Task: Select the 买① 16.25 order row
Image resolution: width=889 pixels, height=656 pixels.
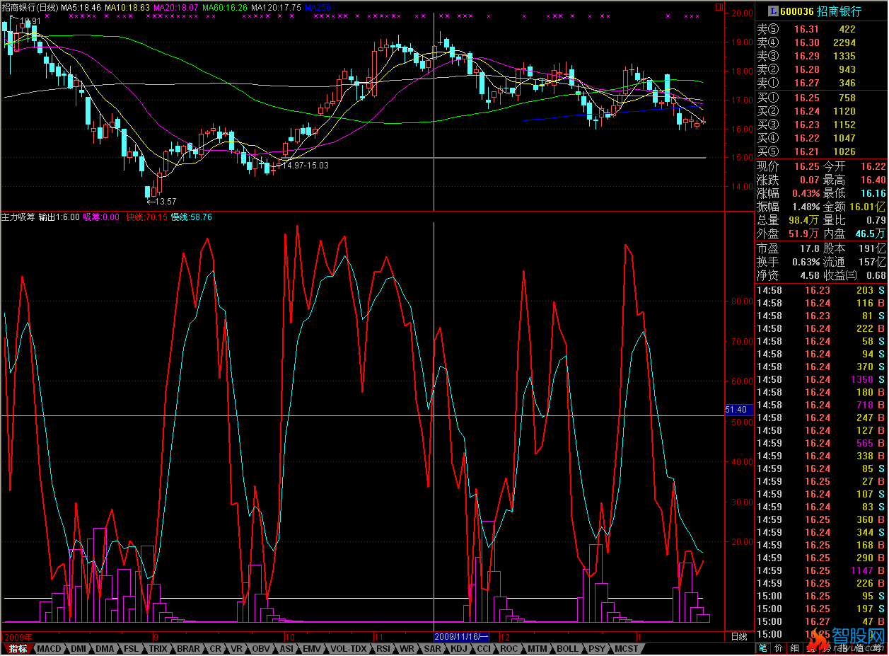Action: point(821,98)
